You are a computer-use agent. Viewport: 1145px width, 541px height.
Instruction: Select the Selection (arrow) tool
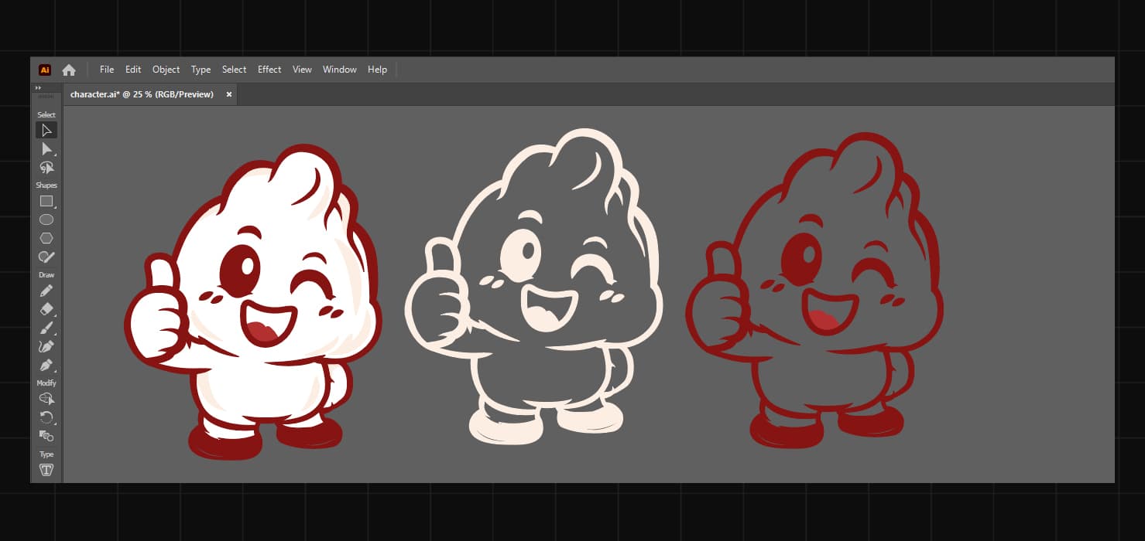pyautogui.click(x=46, y=130)
